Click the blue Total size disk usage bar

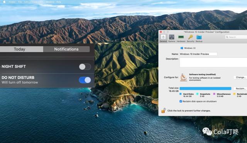click(205, 89)
